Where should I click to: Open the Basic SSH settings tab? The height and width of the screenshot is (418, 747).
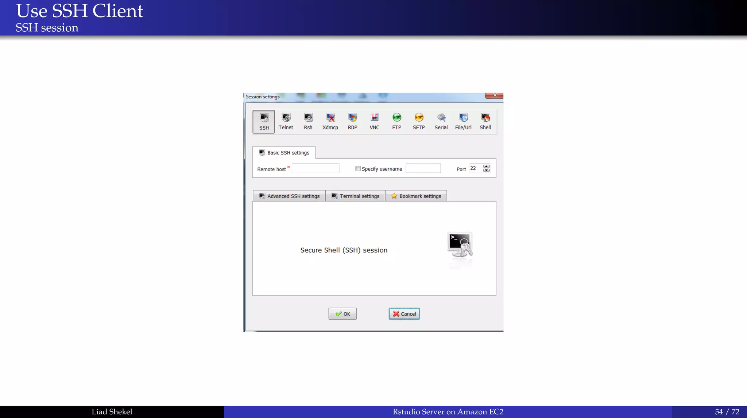coord(284,153)
